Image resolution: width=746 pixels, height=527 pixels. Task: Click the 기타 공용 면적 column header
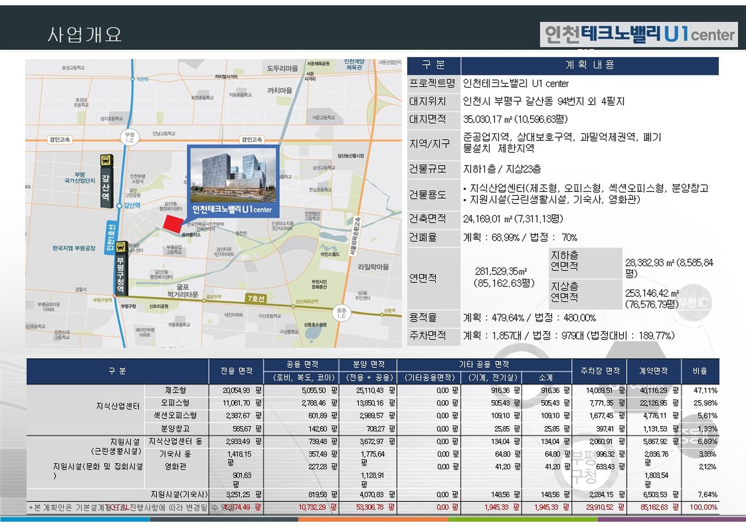click(484, 364)
